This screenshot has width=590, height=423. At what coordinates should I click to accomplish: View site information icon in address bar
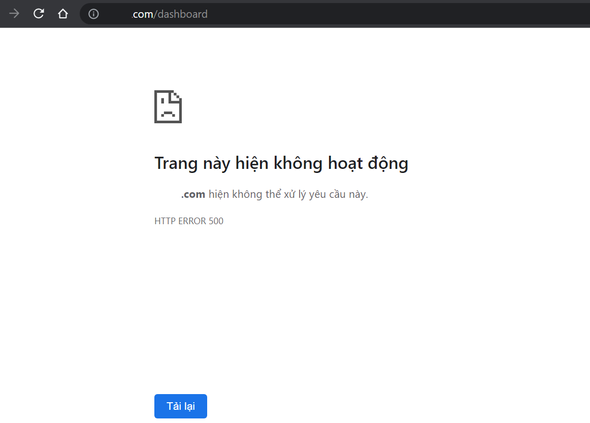[x=93, y=14]
